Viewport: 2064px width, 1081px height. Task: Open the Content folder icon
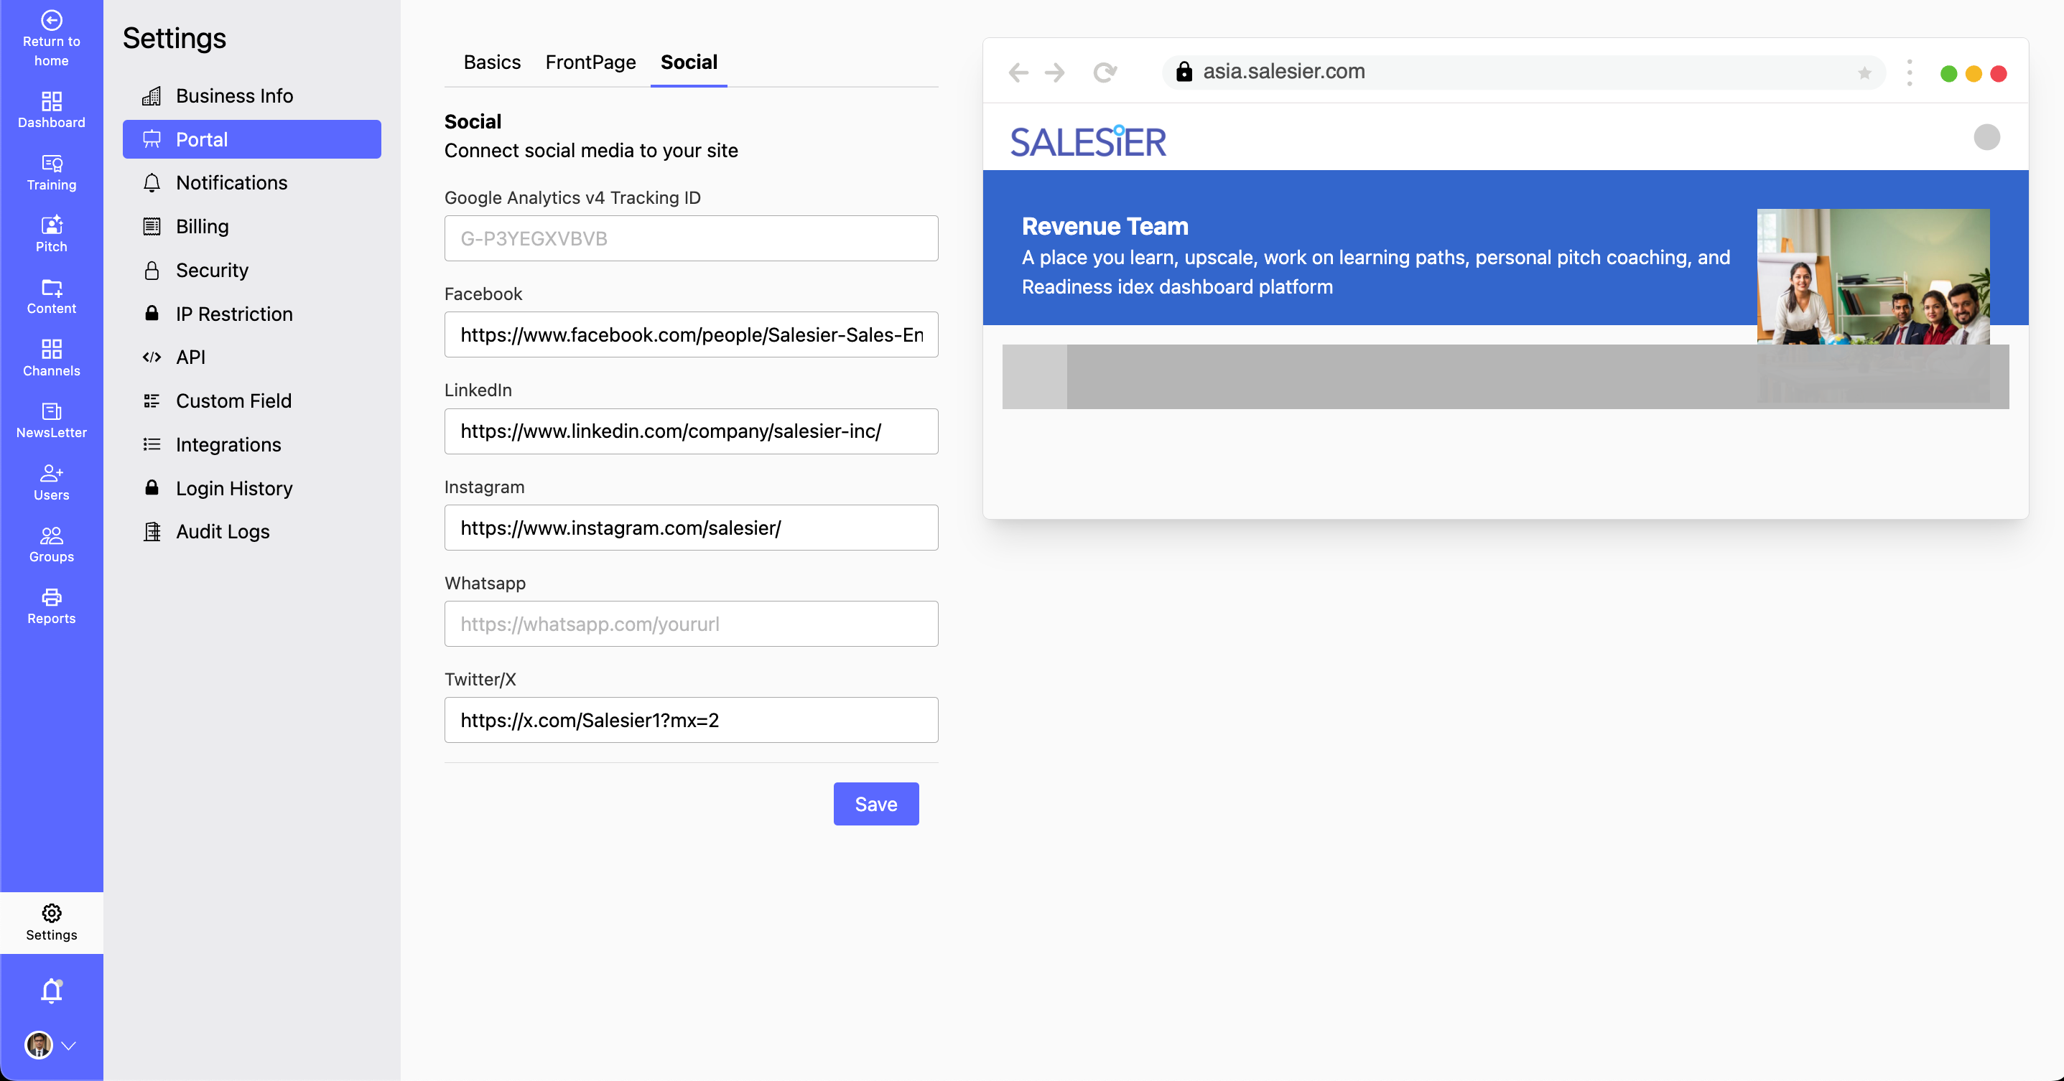coord(51,287)
